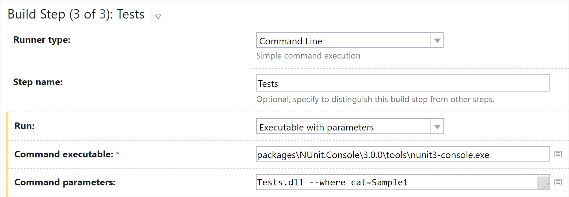Screen dimensions: 569x197
Task: Focus the Step name field containing "Tests"
Action: coord(403,84)
